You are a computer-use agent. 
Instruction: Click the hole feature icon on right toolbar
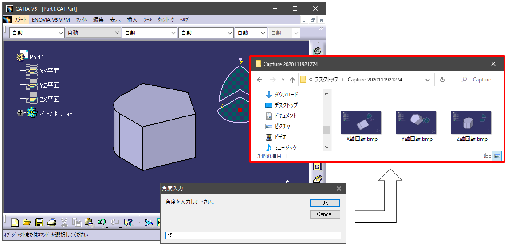[x=317, y=167]
